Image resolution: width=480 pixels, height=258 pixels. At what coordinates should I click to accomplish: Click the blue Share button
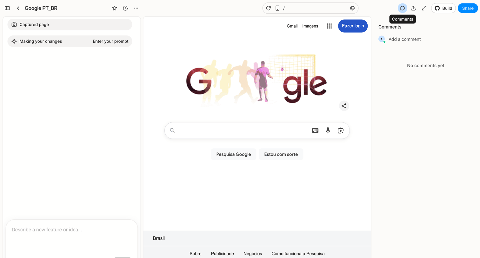pos(468,8)
